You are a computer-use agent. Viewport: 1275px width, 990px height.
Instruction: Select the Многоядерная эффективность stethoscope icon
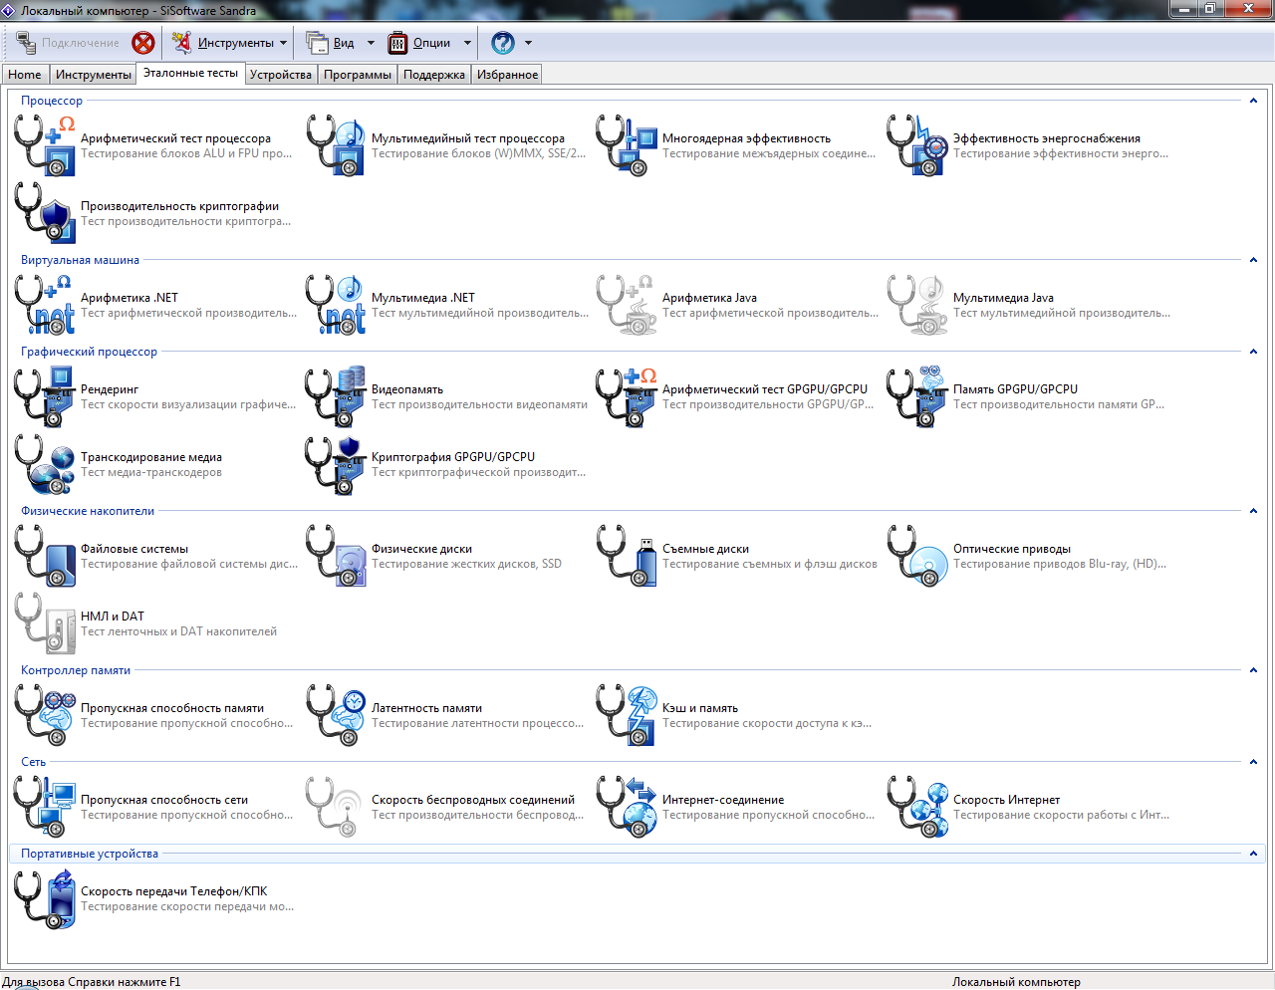(627, 145)
